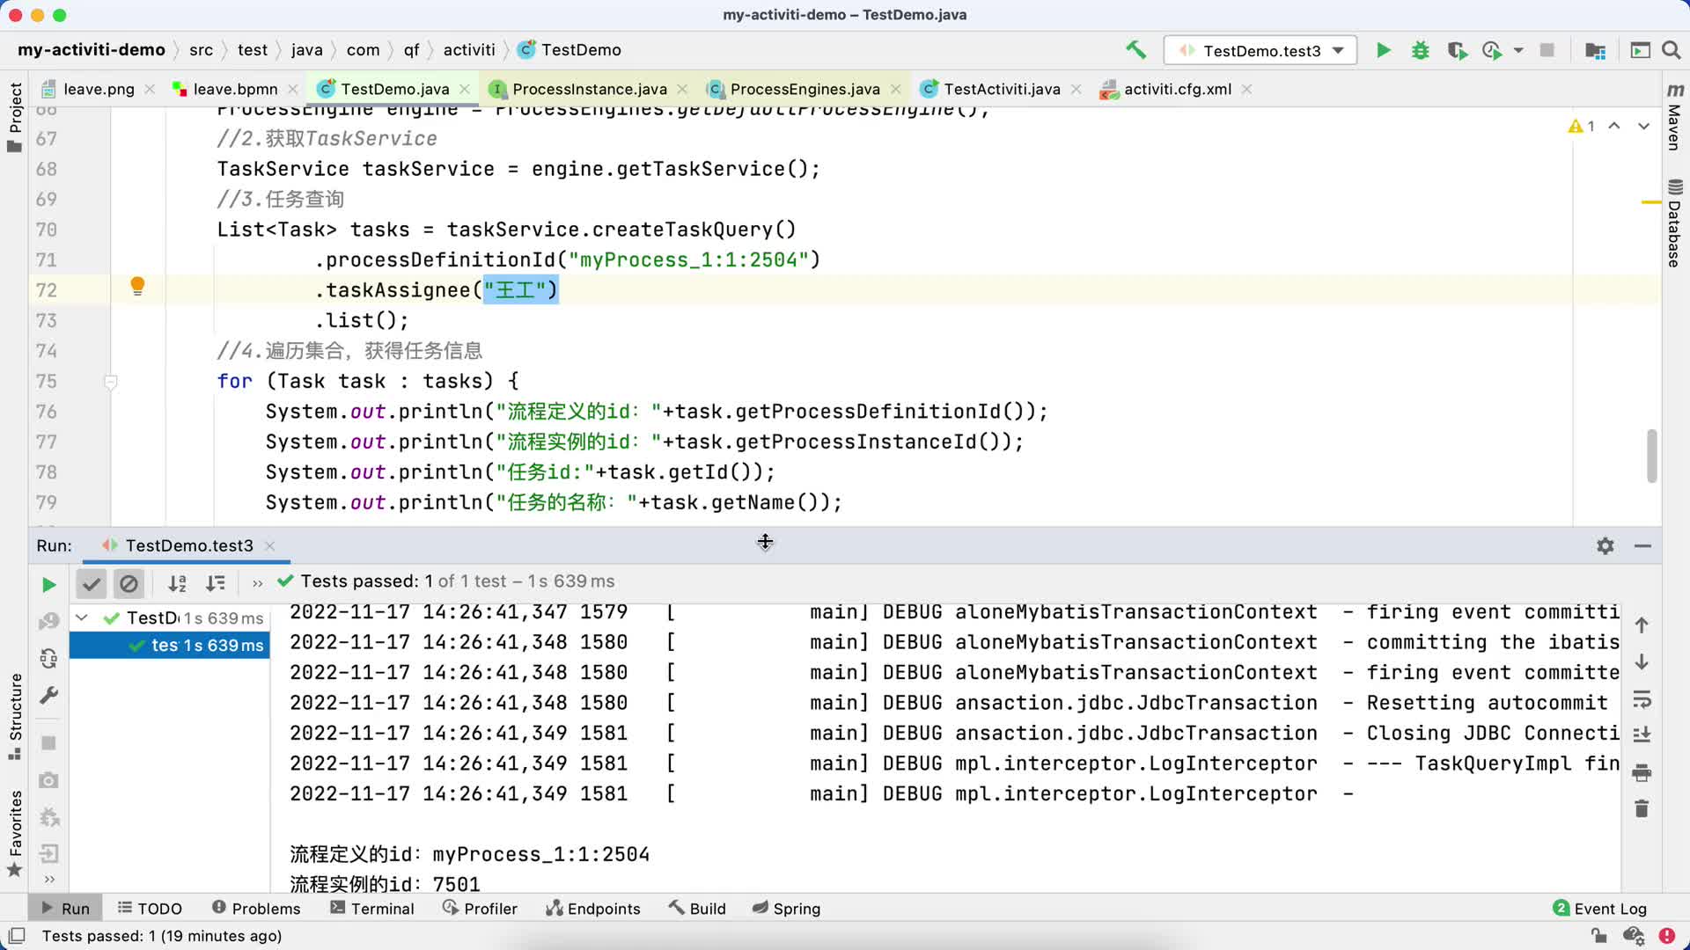
Task: Click the import tests exit icon
Action: coord(49,853)
